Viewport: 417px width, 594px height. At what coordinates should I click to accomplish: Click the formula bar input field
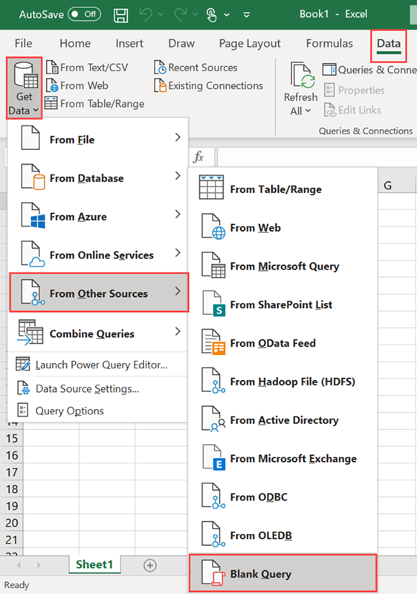pos(317,157)
